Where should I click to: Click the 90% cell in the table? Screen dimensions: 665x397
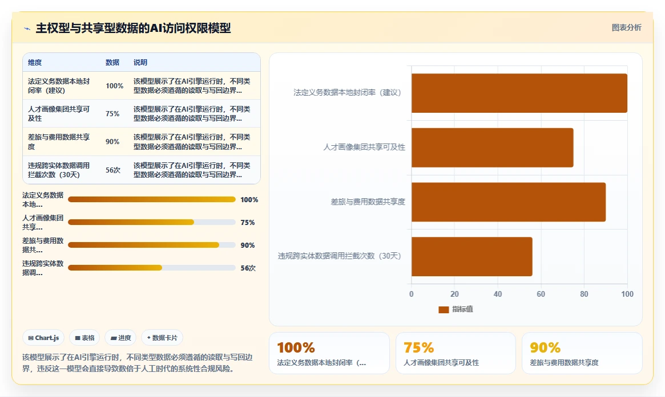112,142
